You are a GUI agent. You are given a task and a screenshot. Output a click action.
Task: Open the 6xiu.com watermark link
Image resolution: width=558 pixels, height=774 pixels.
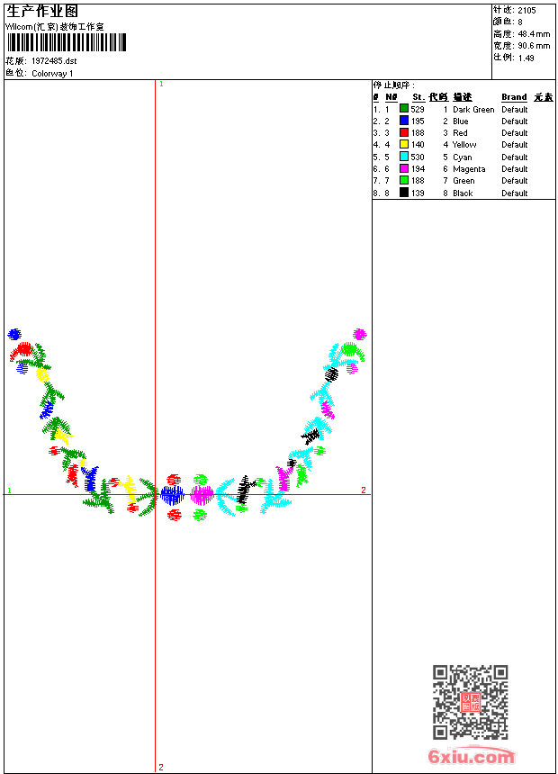coord(471,756)
